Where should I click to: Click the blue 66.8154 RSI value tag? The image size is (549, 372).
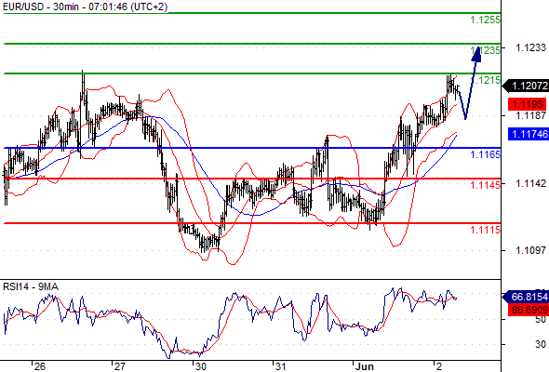coord(526,297)
